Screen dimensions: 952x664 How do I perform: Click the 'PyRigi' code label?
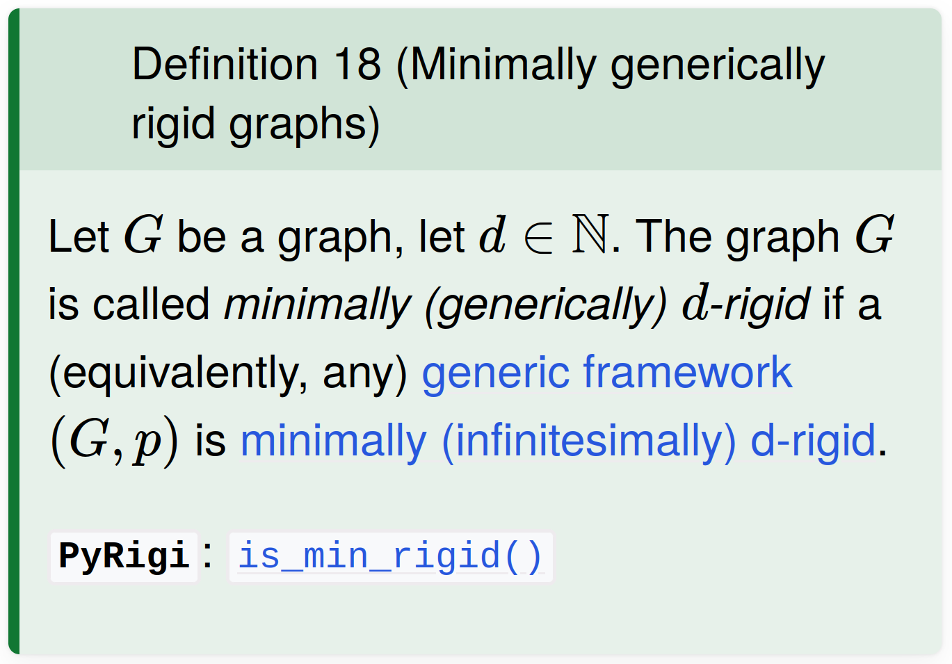124,557
